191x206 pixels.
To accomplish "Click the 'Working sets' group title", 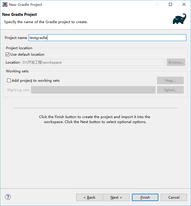I will click(17, 71).
